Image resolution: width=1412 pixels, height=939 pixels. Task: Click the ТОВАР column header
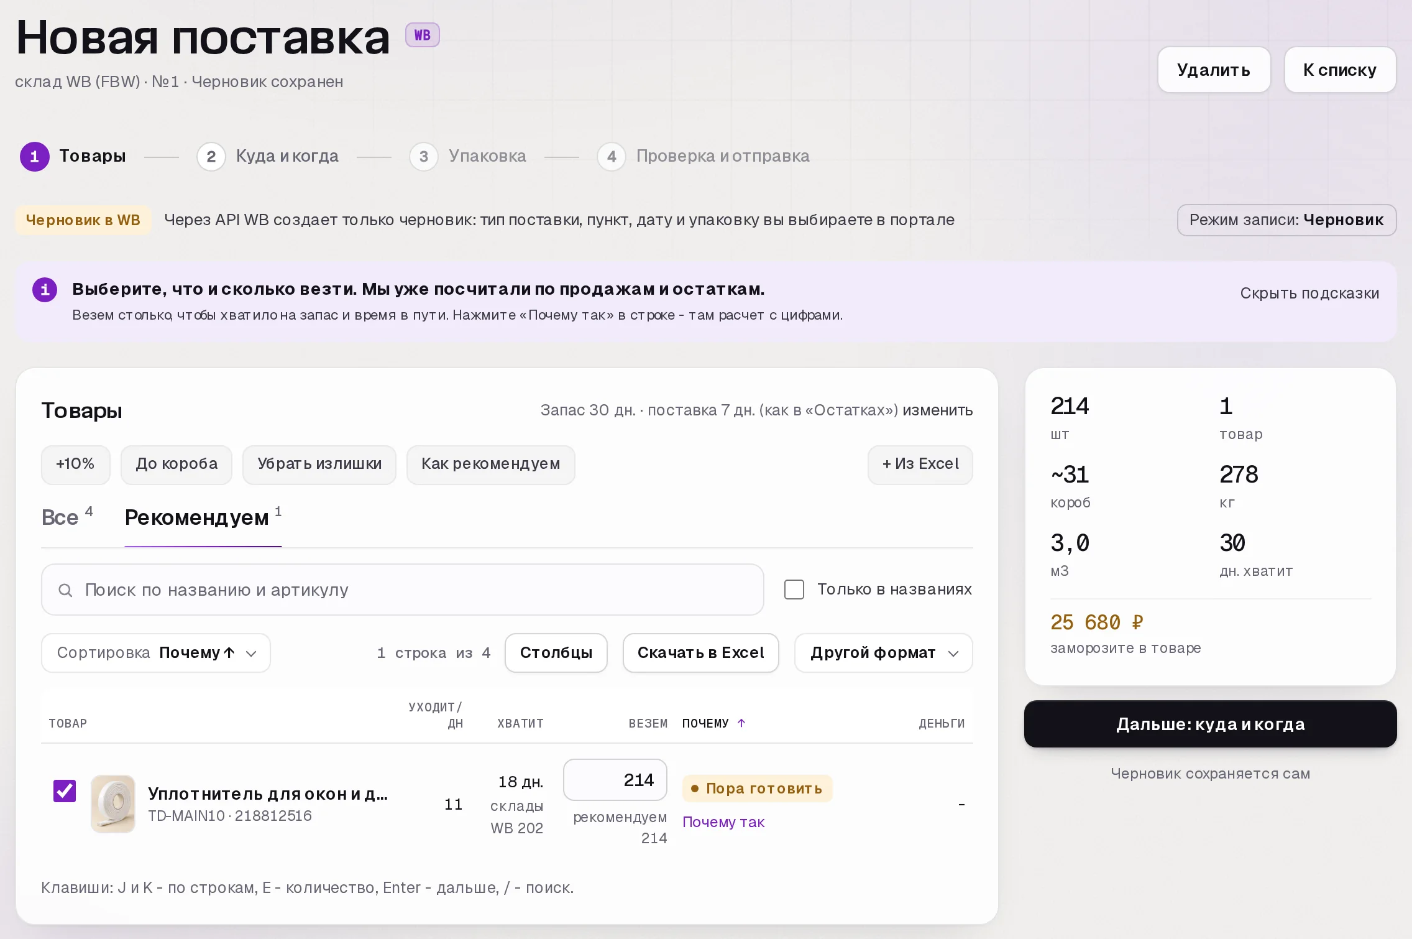click(68, 723)
